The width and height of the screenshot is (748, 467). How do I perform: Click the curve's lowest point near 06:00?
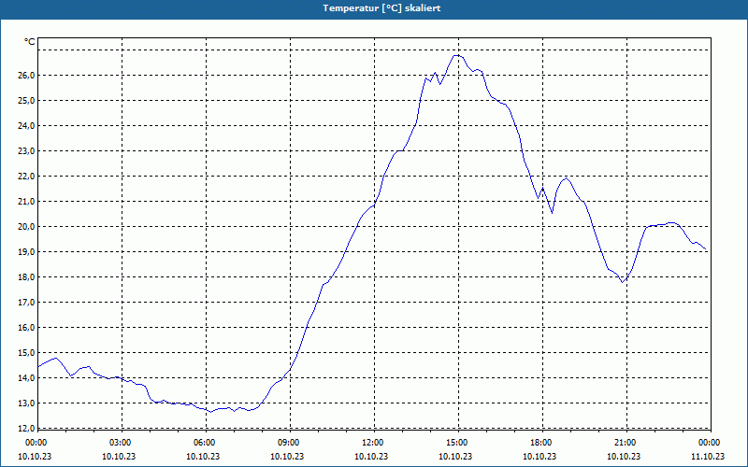point(210,412)
